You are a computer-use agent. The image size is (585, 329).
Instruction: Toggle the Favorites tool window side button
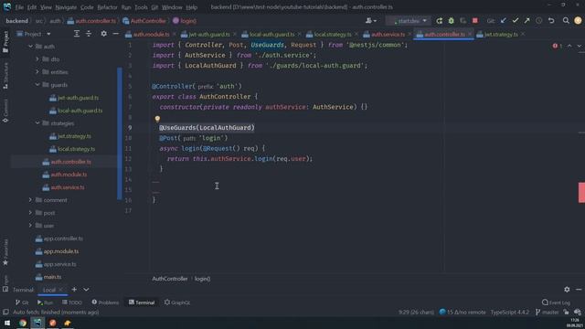5,252
